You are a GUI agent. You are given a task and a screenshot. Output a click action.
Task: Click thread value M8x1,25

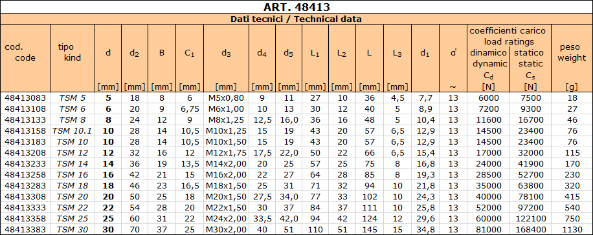[x=226, y=120]
